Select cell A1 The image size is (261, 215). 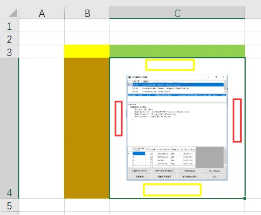[x=41, y=25]
